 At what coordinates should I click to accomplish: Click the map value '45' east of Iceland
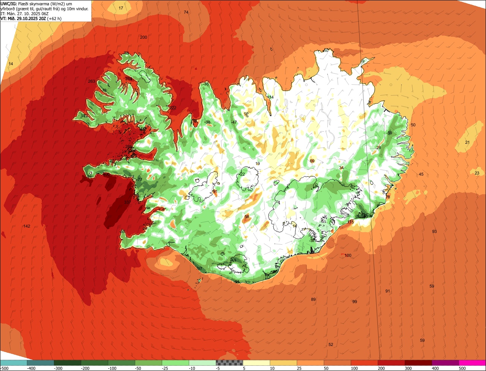click(421, 174)
